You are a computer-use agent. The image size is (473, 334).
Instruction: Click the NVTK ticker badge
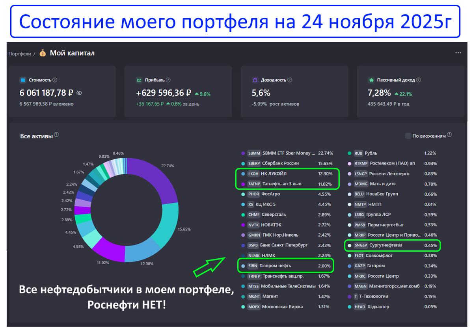point(253,225)
